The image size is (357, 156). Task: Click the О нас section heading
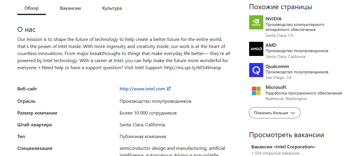click(x=27, y=29)
